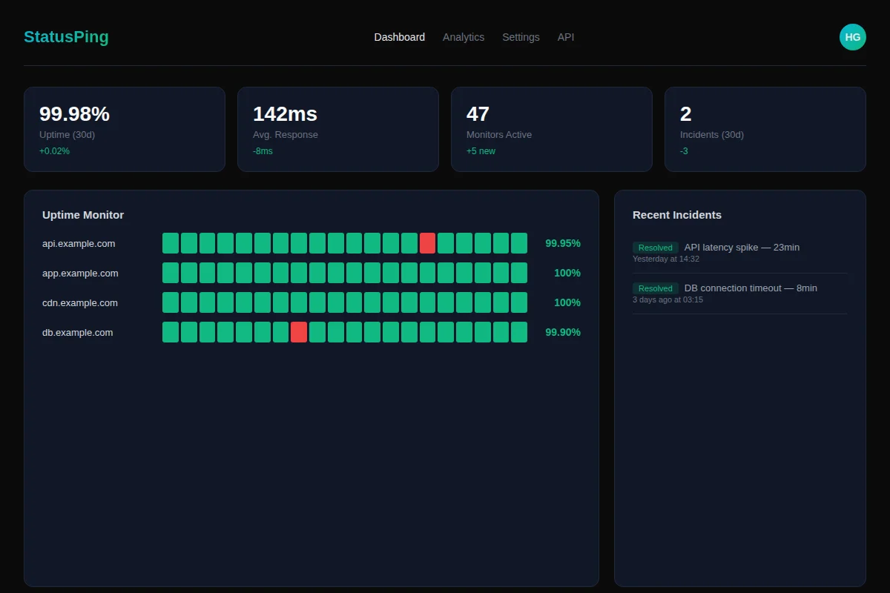The width and height of the screenshot is (890, 593).
Task: Open the Recent Incidents panel header
Action: point(676,215)
